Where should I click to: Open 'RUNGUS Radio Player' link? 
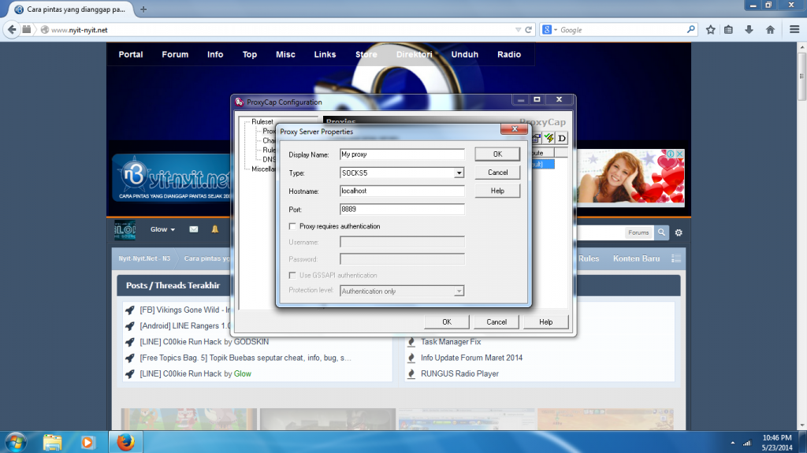point(459,373)
